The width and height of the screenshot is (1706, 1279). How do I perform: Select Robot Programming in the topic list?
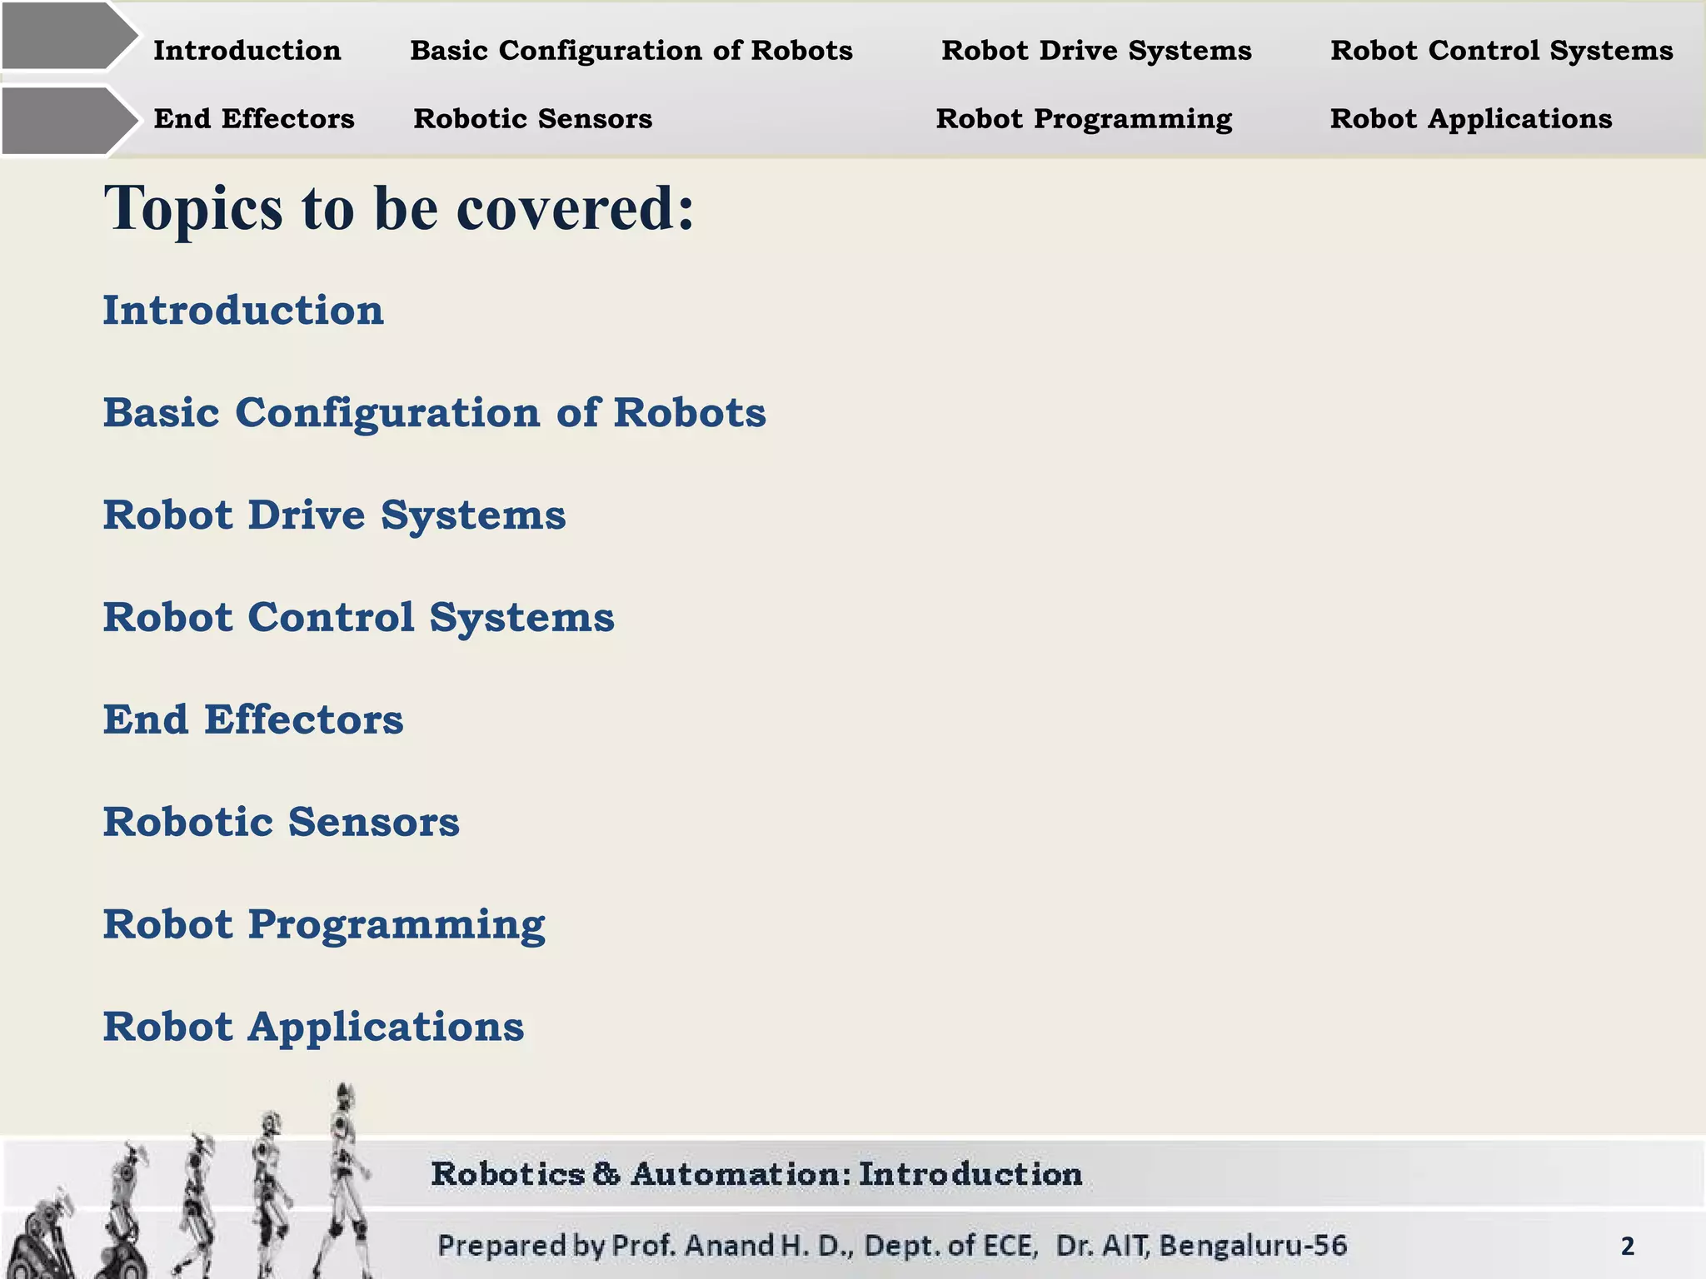click(x=324, y=926)
